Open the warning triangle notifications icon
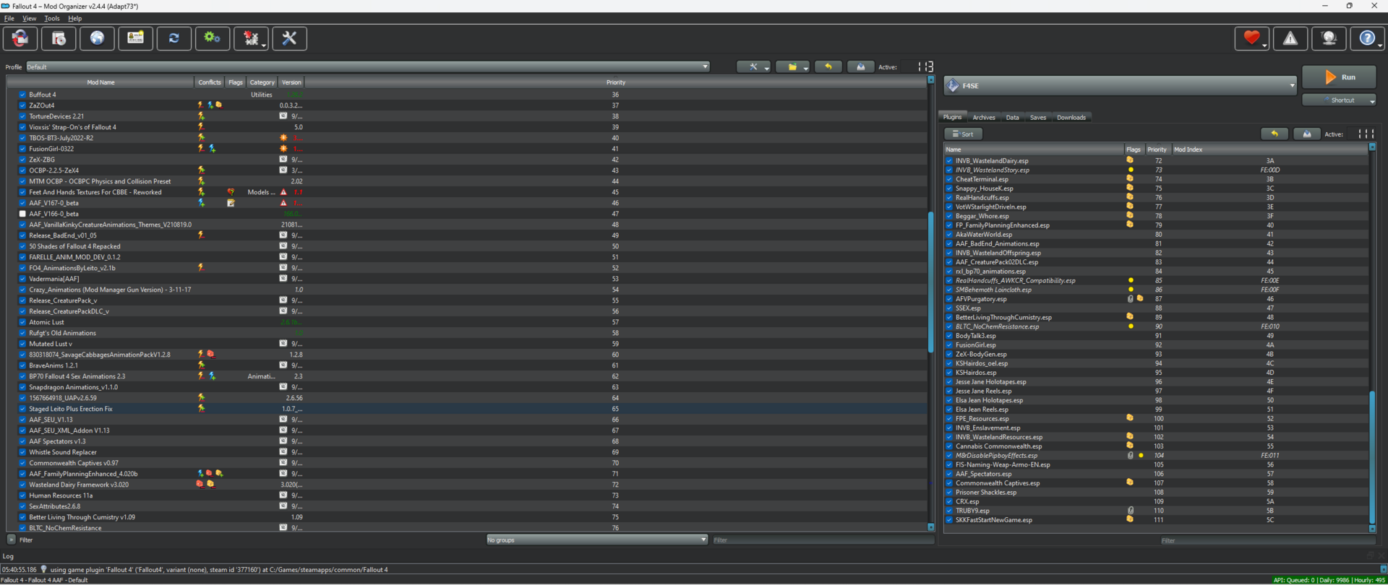 point(1290,38)
